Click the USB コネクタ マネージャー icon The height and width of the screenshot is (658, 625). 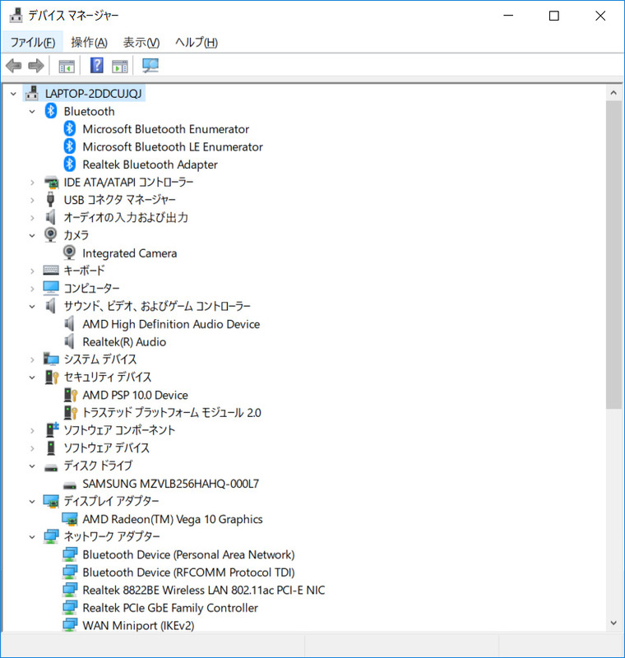click(50, 199)
